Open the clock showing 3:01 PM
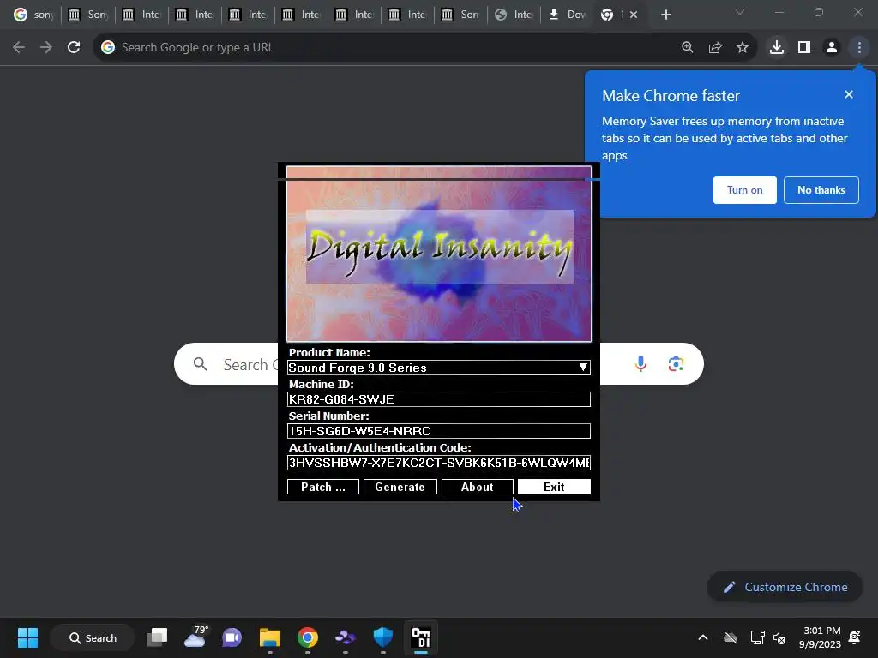 point(820,637)
